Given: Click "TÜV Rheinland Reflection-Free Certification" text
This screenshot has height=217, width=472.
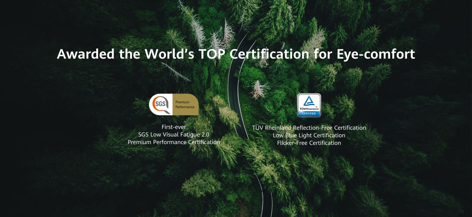Looking at the screenshot, I should (309, 128).
